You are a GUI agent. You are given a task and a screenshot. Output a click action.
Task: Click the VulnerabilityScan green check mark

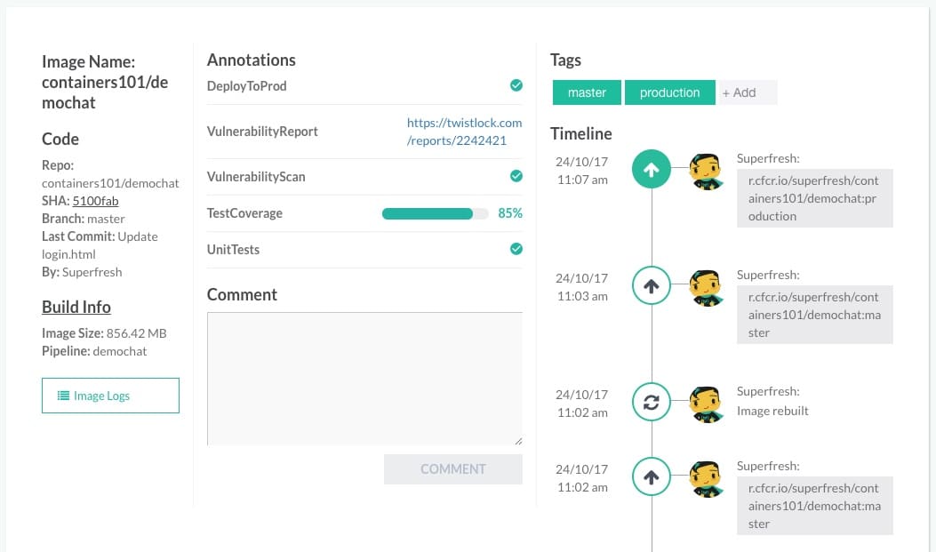pos(516,176)
